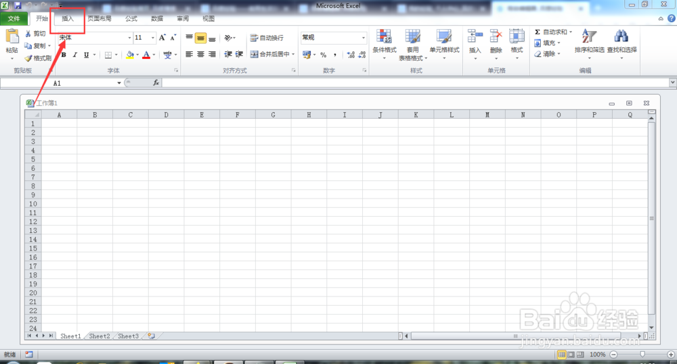Select the Sheet2 worksheet tab
This screenshot has width=677, height=364.
point(100,336)
